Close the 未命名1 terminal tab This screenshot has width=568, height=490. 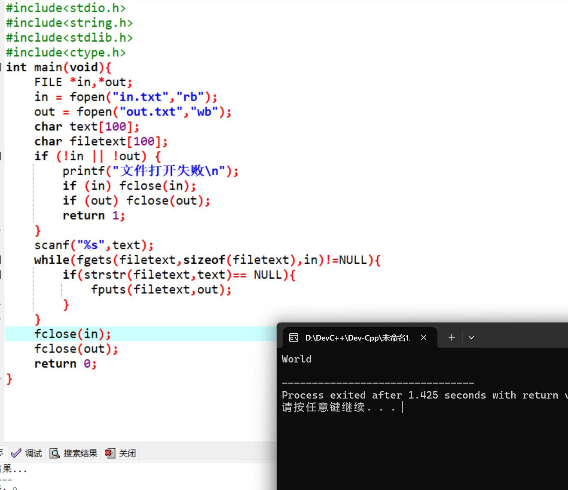point(424,338)
